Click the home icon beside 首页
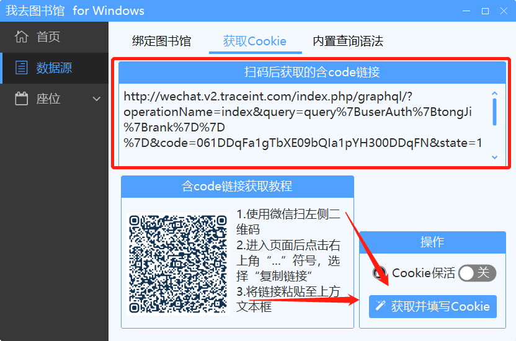This screenshot has width=516, height=341. [x=22, y=37]
